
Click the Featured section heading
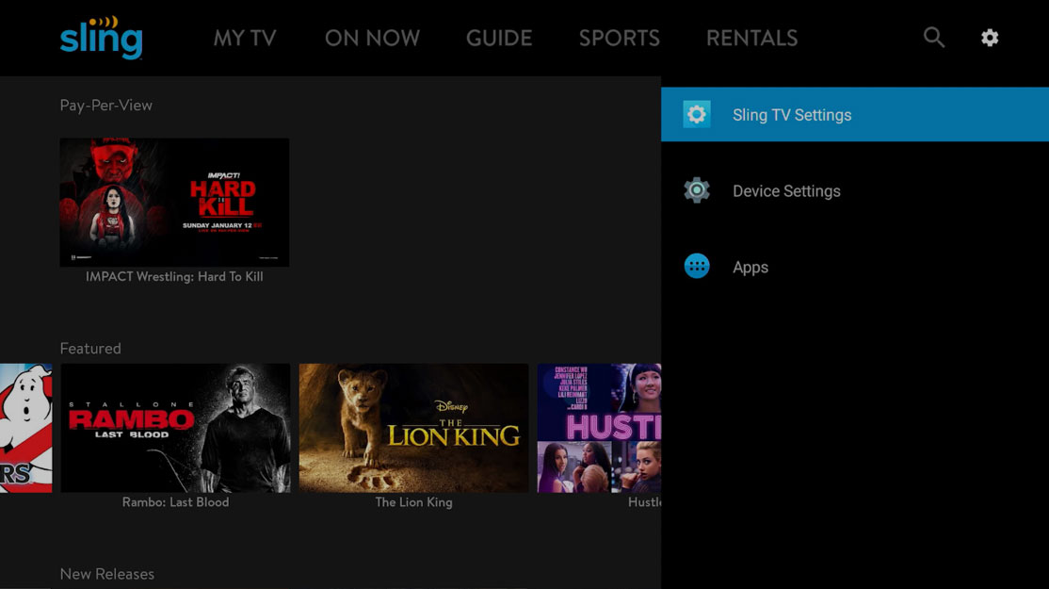point(90,348)
